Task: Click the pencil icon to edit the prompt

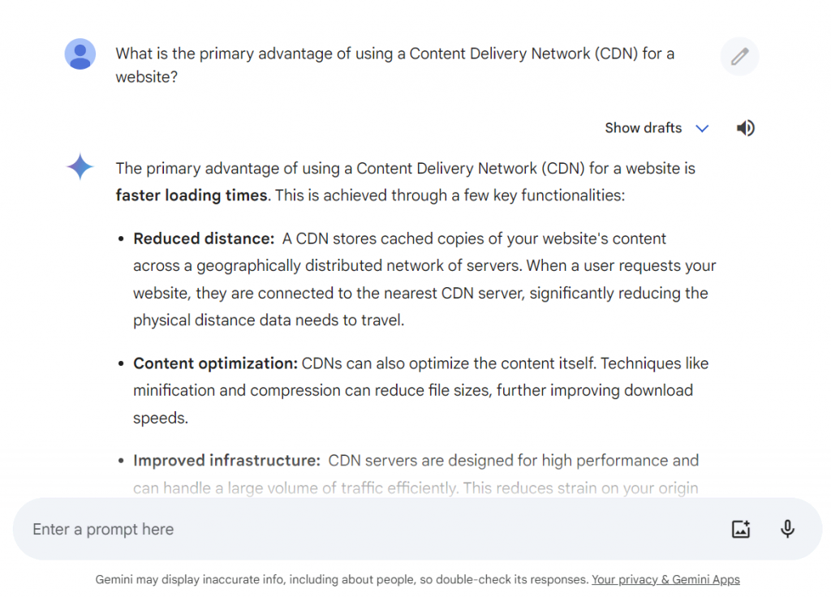Action: pos(739,57)
